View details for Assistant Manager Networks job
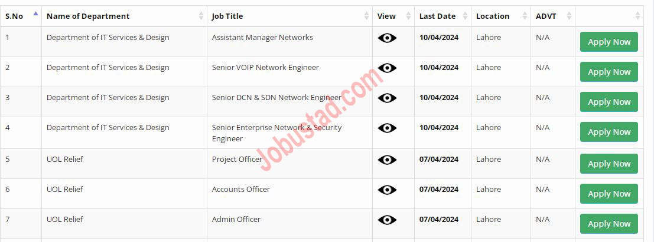The width and height of the screenshot is (654, 242). (x=387, y=38)
